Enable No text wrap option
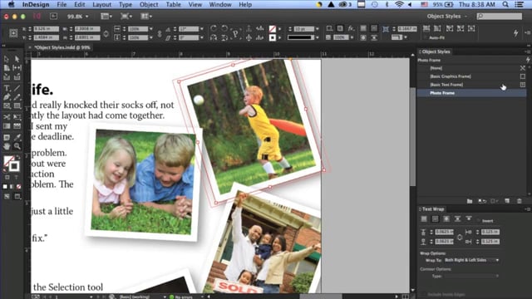 coord(424,219)
